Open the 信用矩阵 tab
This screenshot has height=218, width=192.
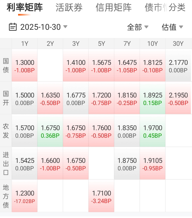[114, 7]
